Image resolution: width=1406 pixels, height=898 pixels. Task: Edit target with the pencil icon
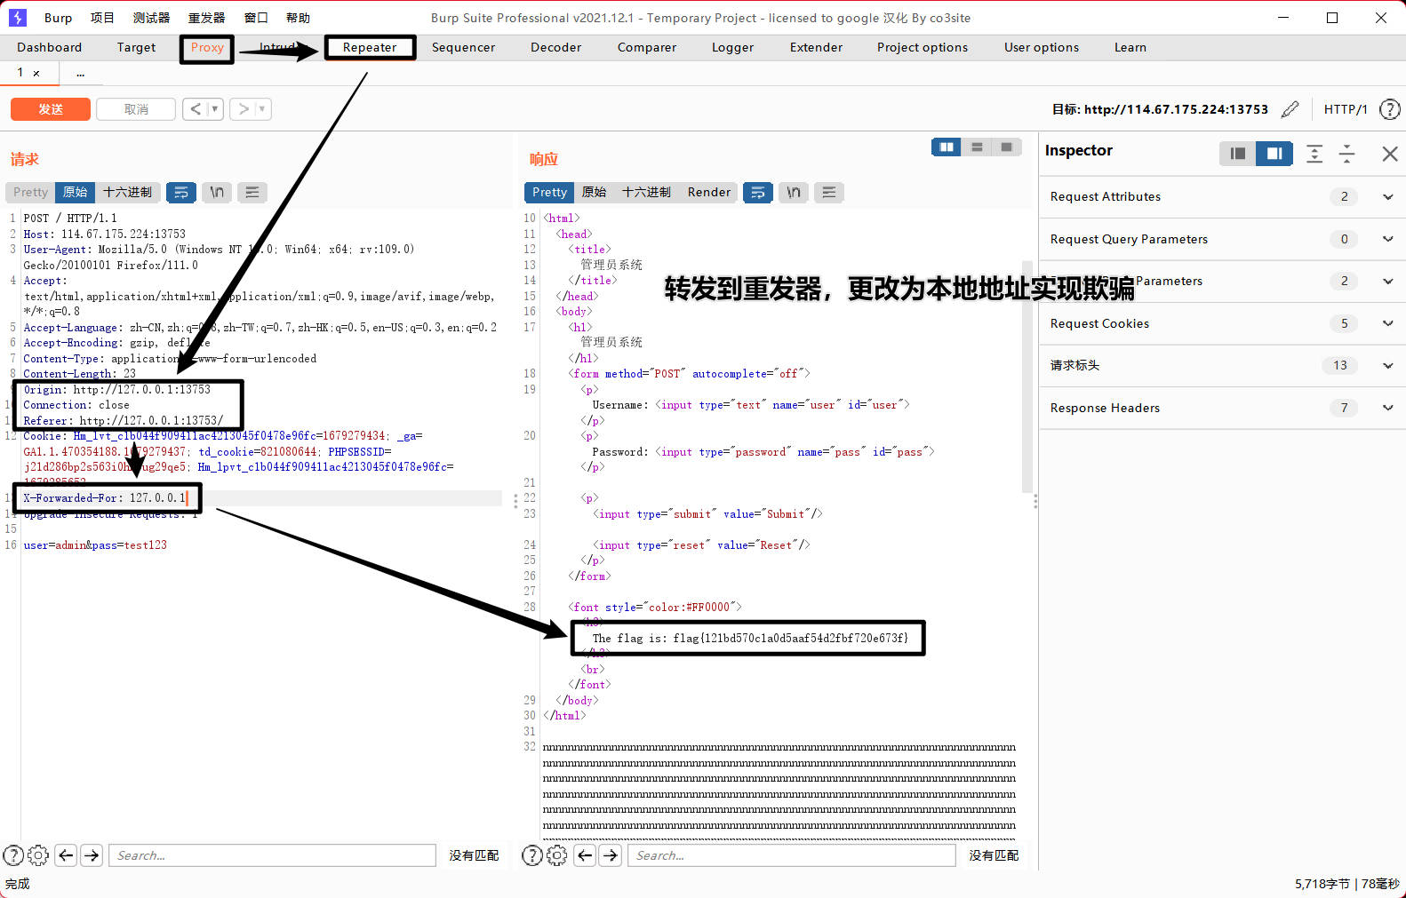click(1290, 109)
